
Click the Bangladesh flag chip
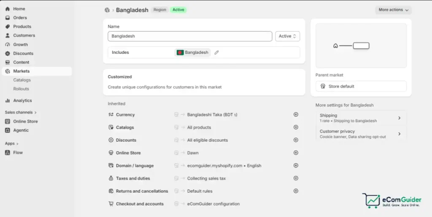pos(192,53)
